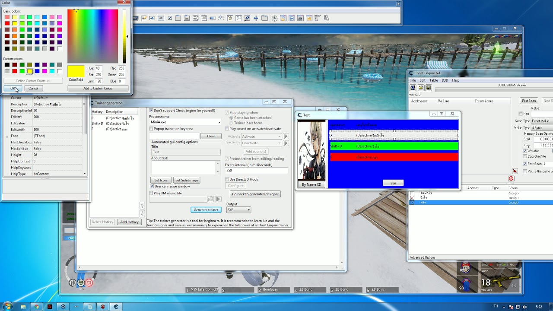Click OK in the Color dialog
The image size is (553, 311).
pyautogui.click(x=13, y=88)
